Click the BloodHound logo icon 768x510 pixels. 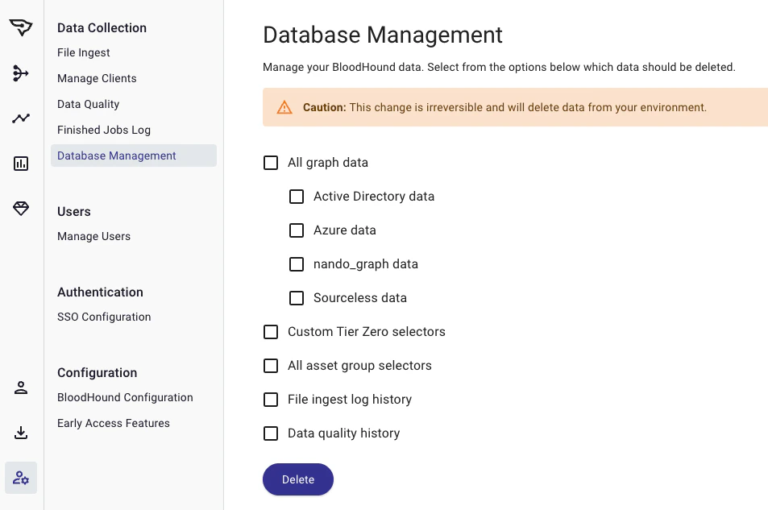[x=21, y=27]
